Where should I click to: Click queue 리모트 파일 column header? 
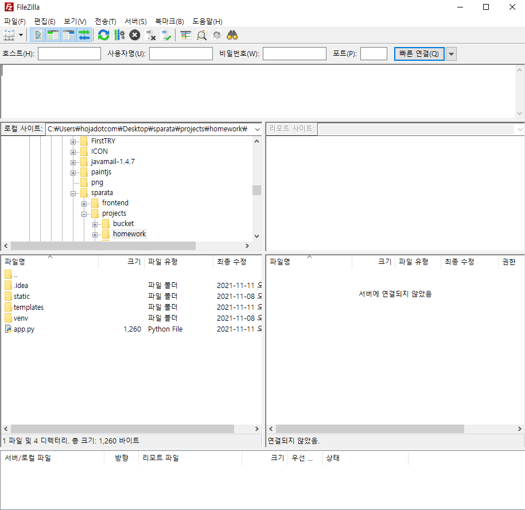(190, 458)
